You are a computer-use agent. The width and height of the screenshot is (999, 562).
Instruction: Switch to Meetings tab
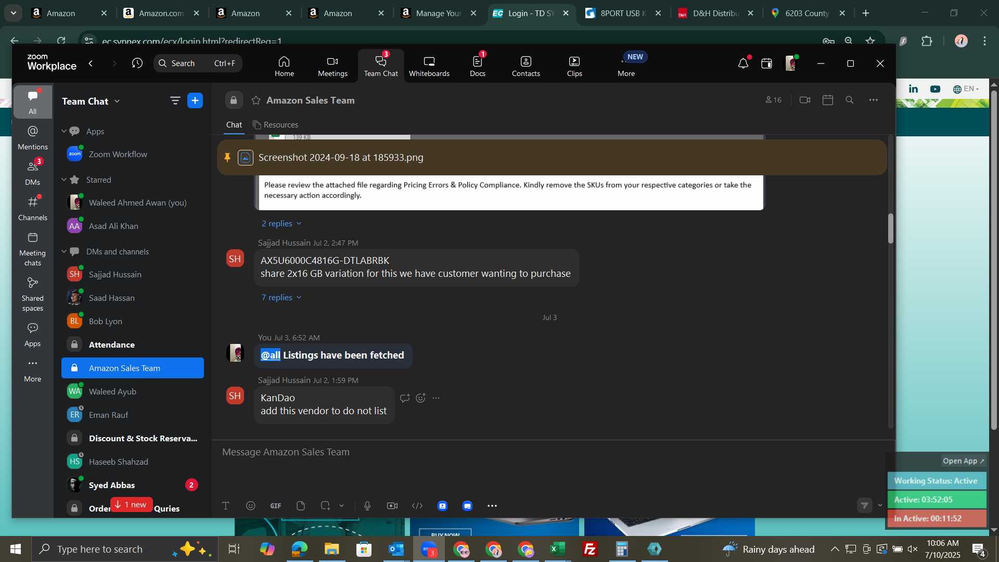coord(332,66)
